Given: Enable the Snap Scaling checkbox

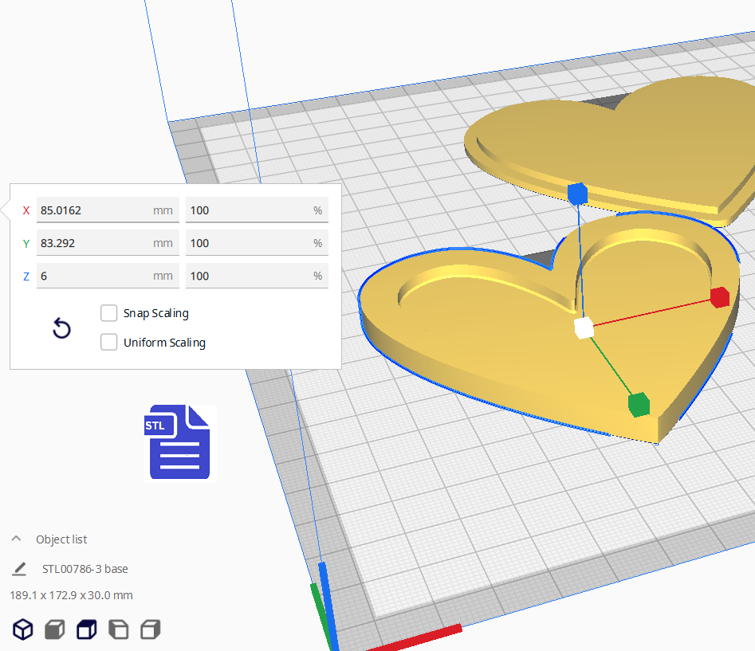Looking at the screenshot, I should 109,313.
